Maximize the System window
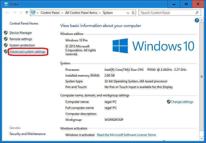Screen dimensions: 206x143 (x=186, y=4)
